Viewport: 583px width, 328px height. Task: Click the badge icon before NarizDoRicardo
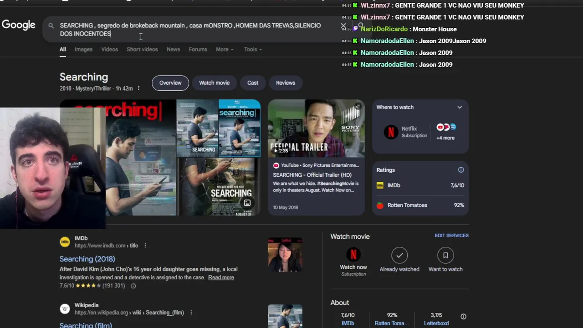click(x=355, y=29)
